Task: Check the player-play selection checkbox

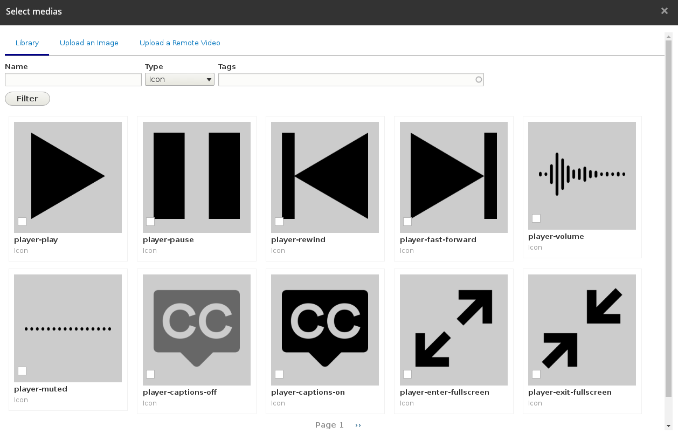Action: point(22,221)
